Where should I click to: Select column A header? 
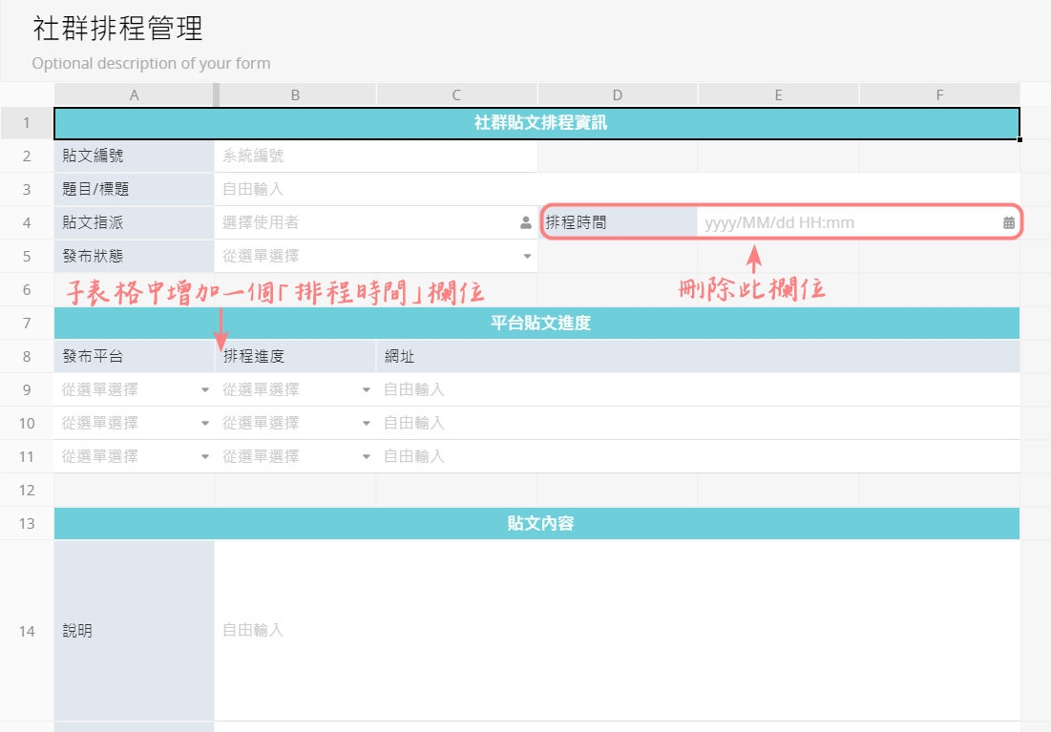[134, 94]
